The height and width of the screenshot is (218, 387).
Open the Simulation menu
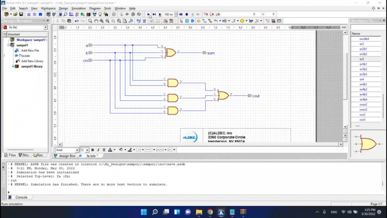pyautogui.click(x=78, y=8)
